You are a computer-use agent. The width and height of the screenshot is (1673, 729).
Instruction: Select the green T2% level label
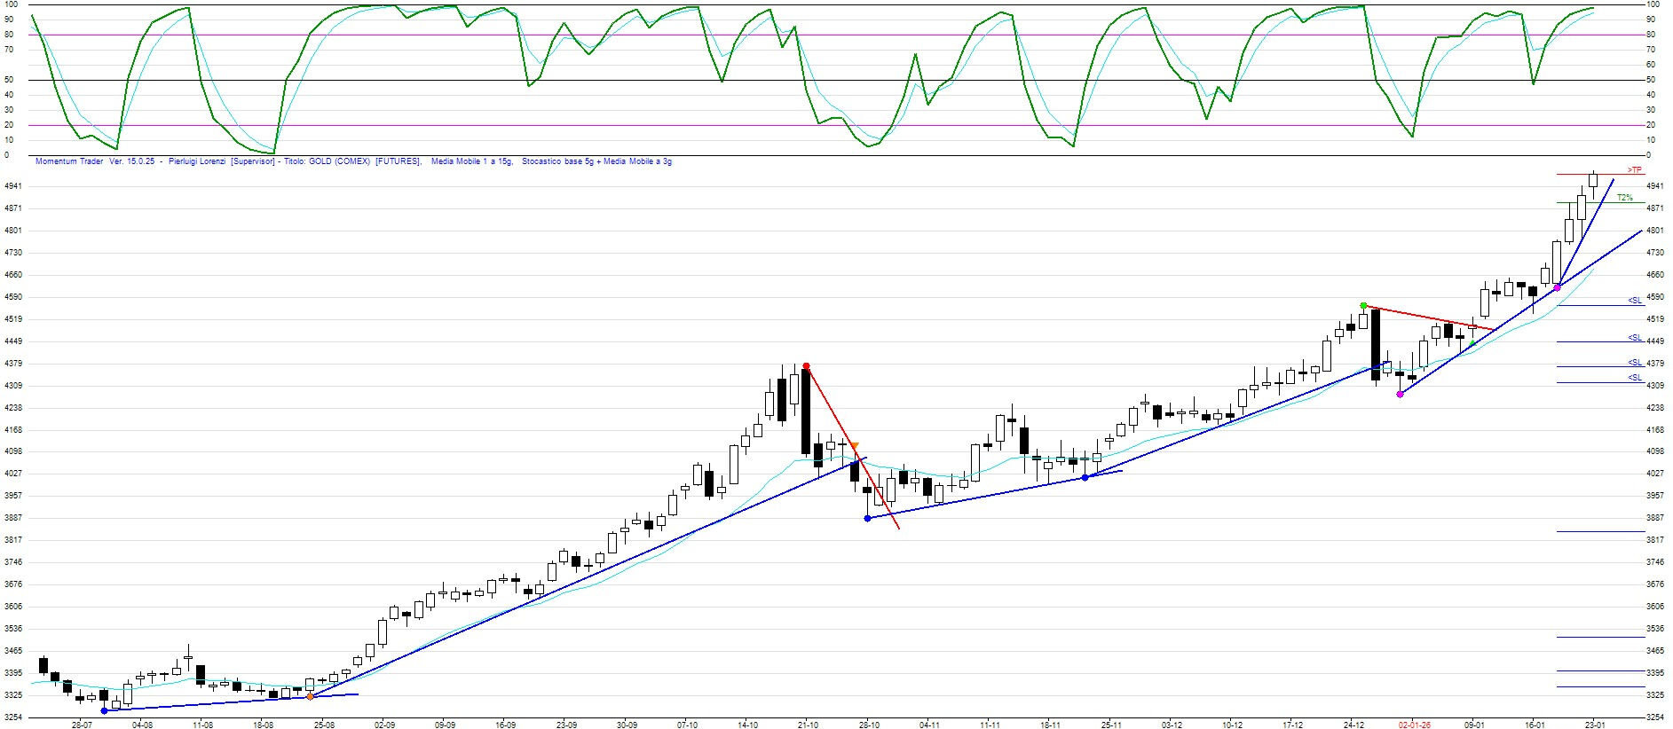[x=1624, y=198]
